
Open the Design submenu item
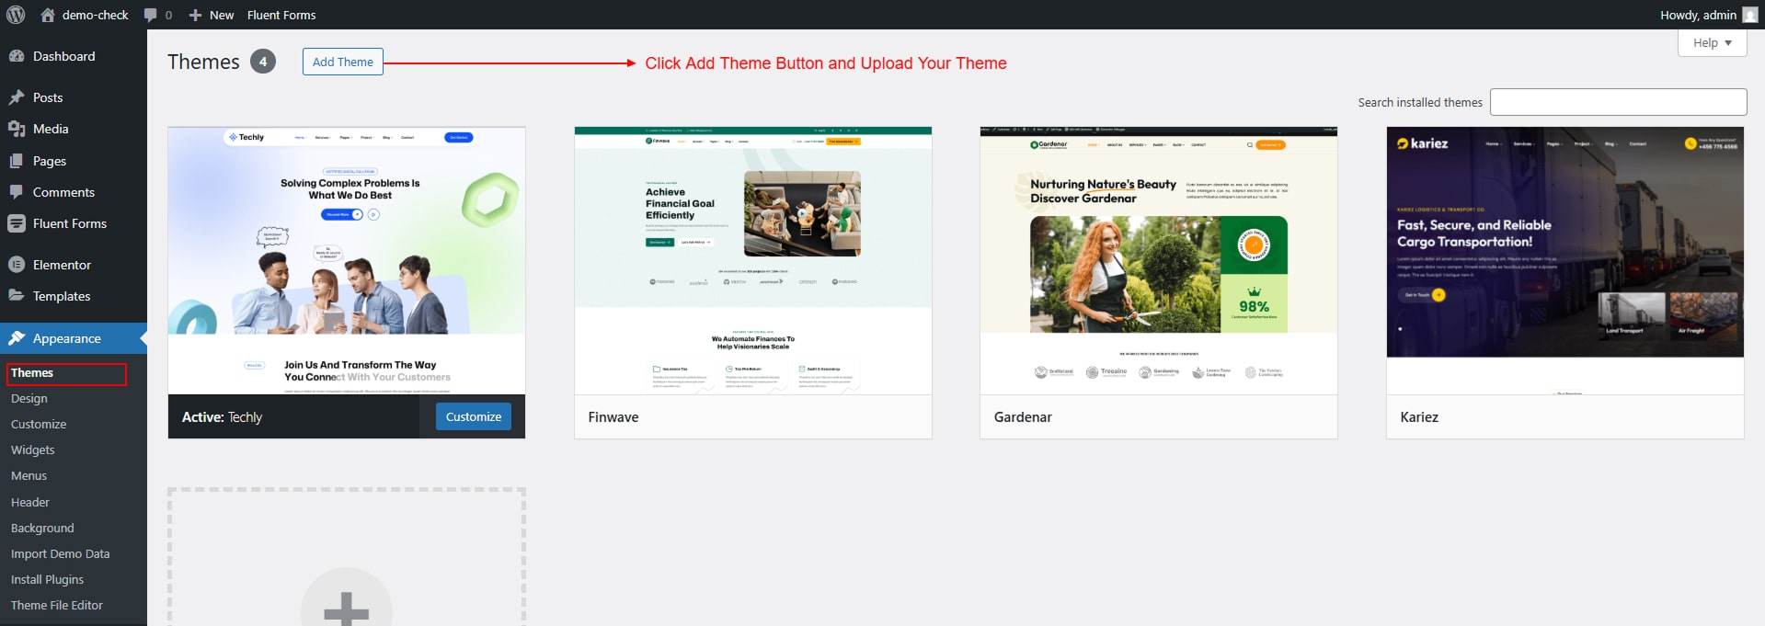[29, 399]
